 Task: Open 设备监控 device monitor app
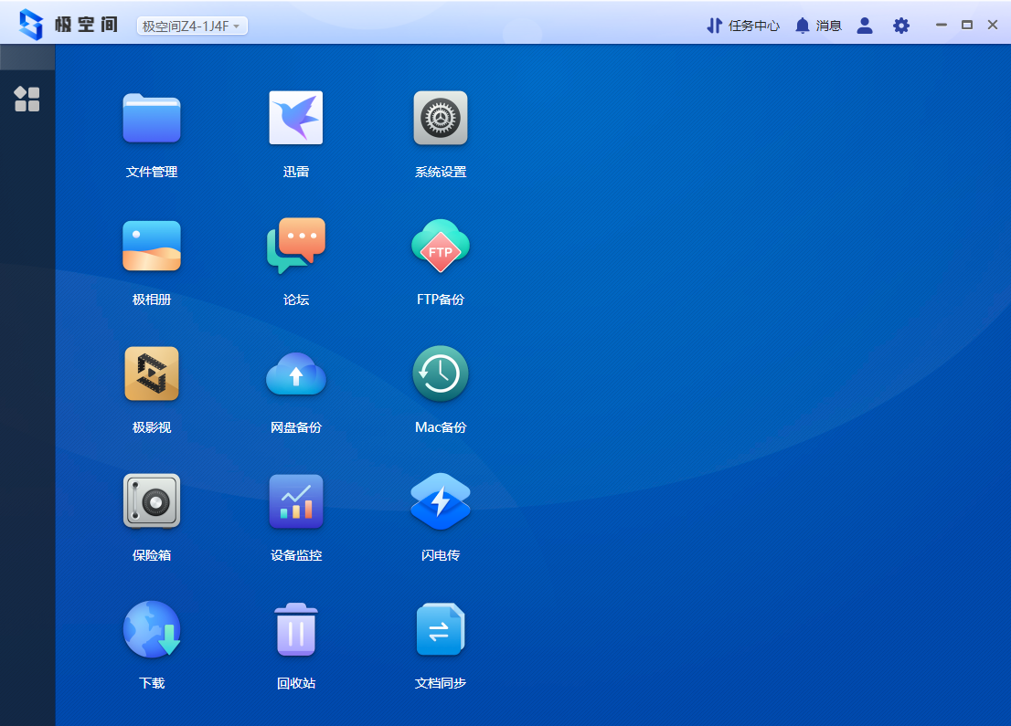(x=296, y=501)
